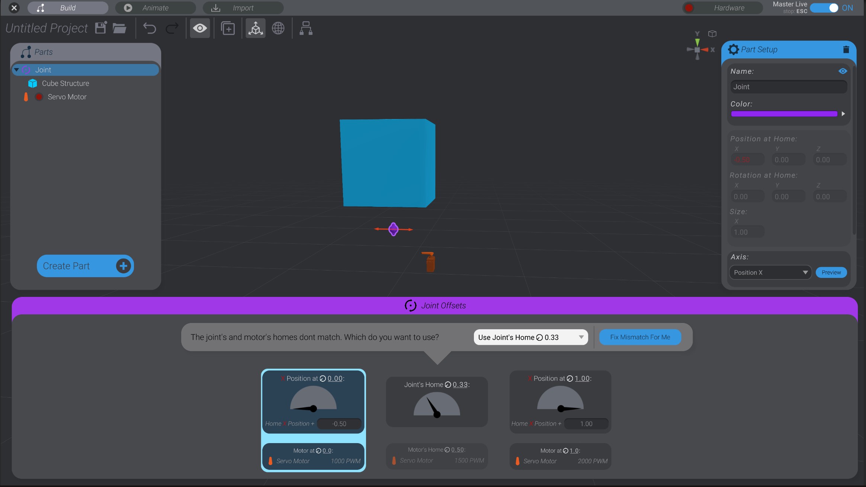The image size is (866, 487).
Task: Switch to the Animate tab
Action: [155, 7]
